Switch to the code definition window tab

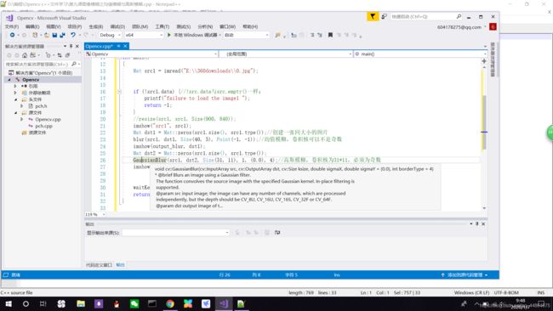point(99,265)
